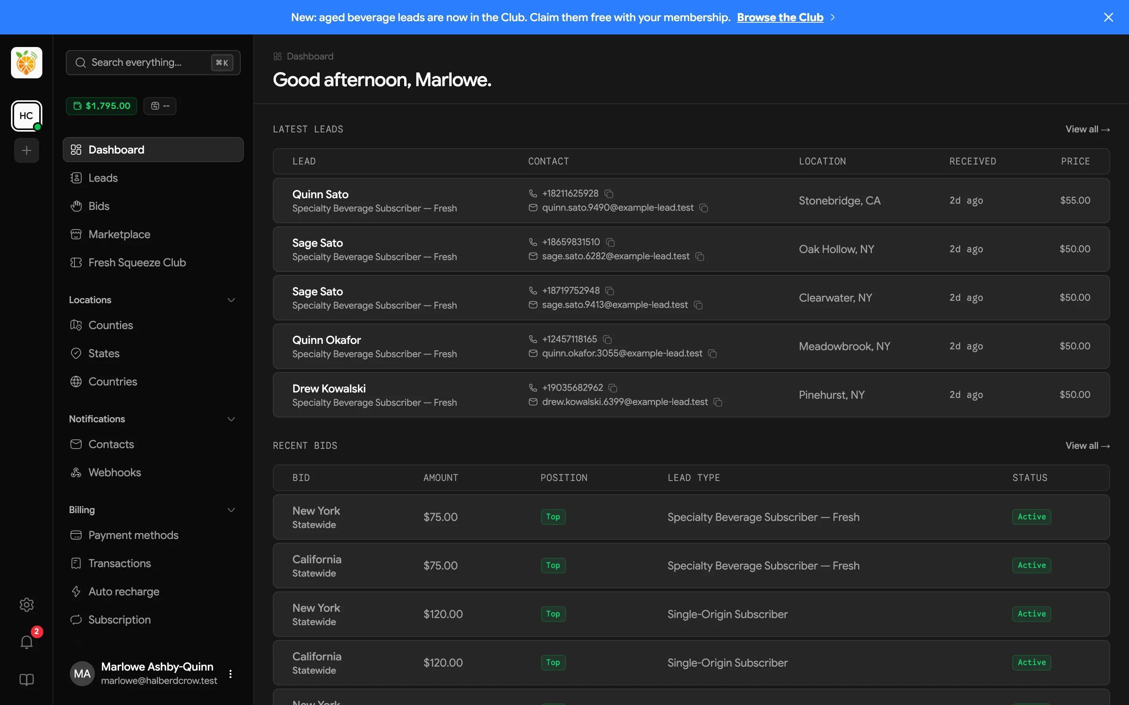Collapse the Billing section

231,510
